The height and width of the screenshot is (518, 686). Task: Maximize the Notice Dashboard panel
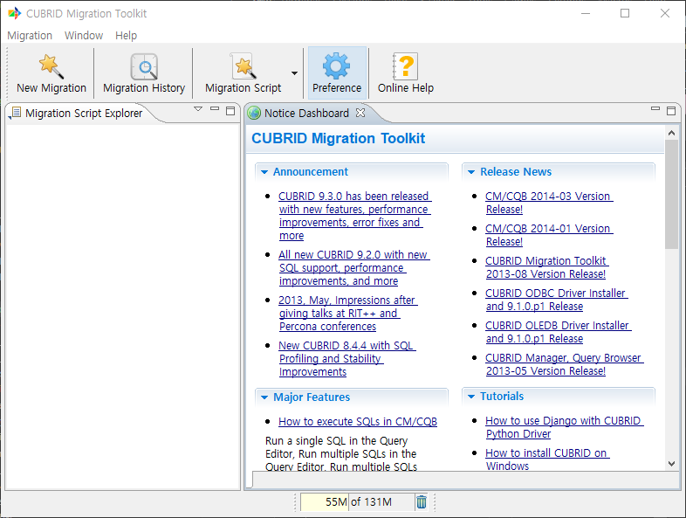[x=671, y=110]
